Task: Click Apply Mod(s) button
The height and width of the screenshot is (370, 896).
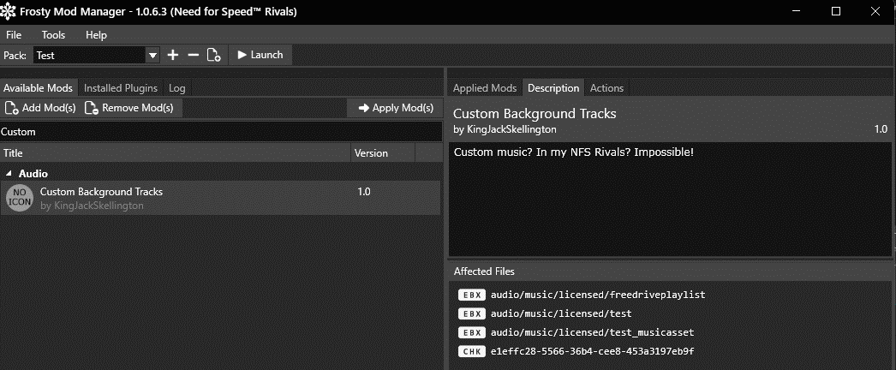Action: [x=395, y=108]
